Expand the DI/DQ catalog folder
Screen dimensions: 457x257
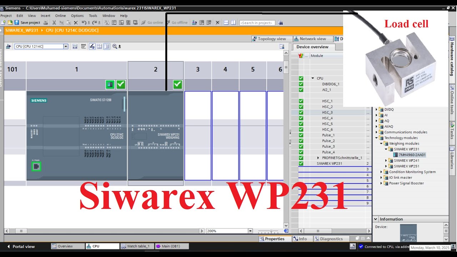point(376,110)
